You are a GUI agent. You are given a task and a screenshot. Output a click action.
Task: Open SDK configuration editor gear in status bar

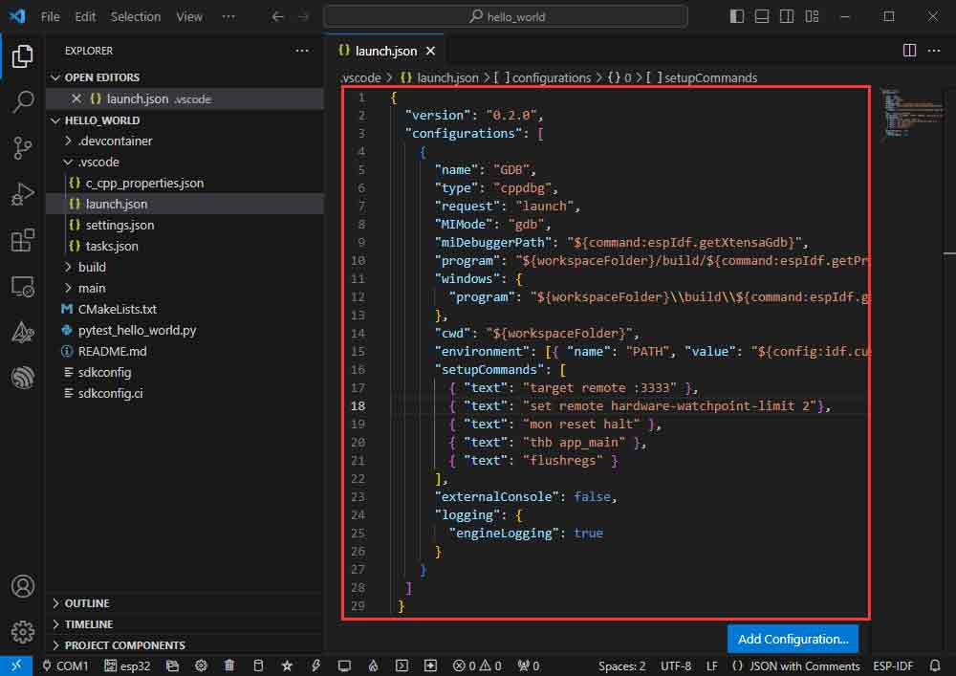[201, 665]
